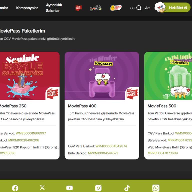Screen dimensions: 192x192
Task: Select the Ayrıcalıklı Salonlar menu item
Action: 54,8
